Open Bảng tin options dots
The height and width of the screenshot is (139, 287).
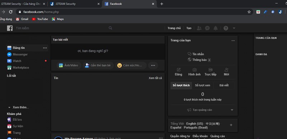point(45,48)
